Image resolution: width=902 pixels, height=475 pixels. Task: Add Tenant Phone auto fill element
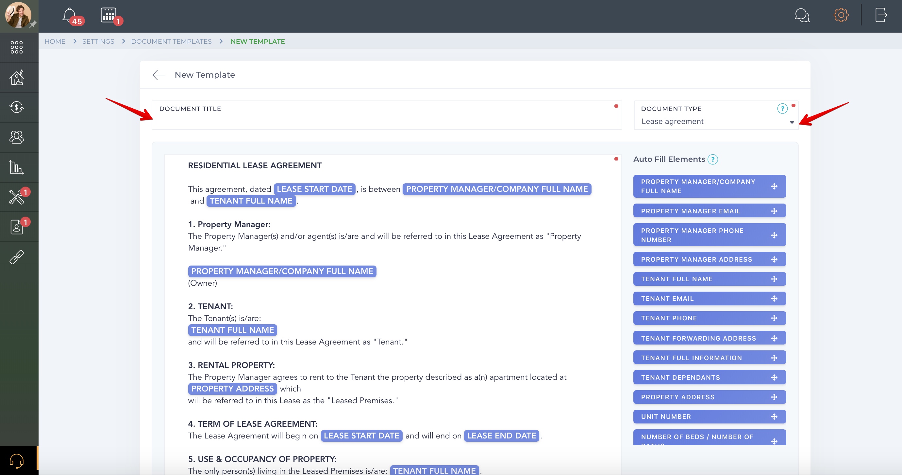[x=710, y=318]
